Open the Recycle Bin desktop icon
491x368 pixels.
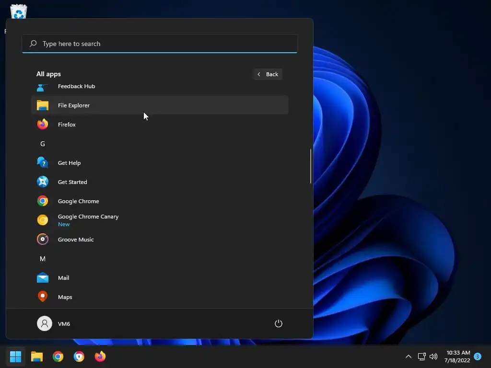tap(19, 11)
